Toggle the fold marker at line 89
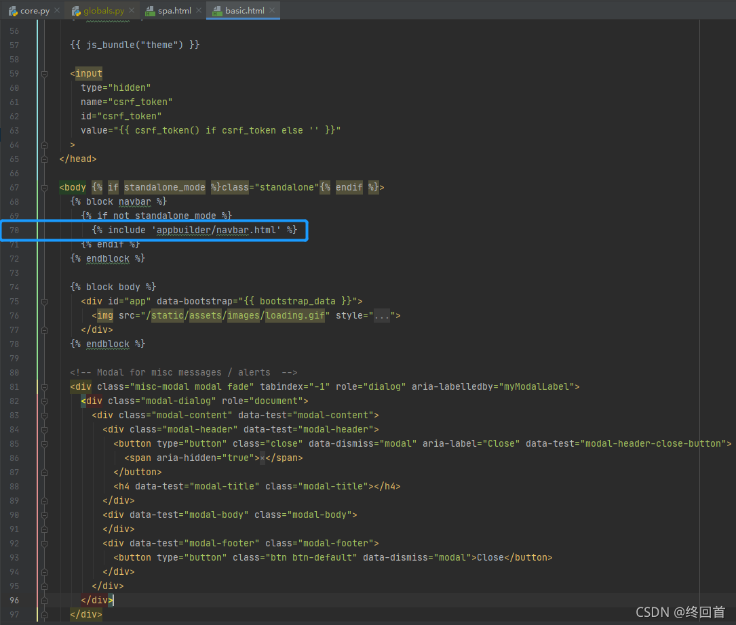Viewport: 736px width, 625px height. point(44,501)
